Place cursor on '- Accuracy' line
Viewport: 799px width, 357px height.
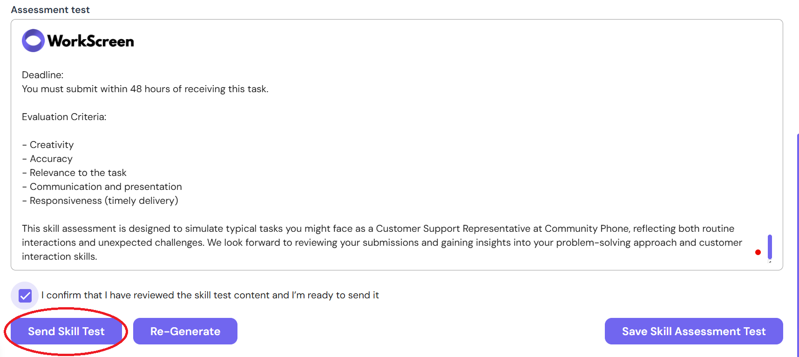[x=47, y=159]
